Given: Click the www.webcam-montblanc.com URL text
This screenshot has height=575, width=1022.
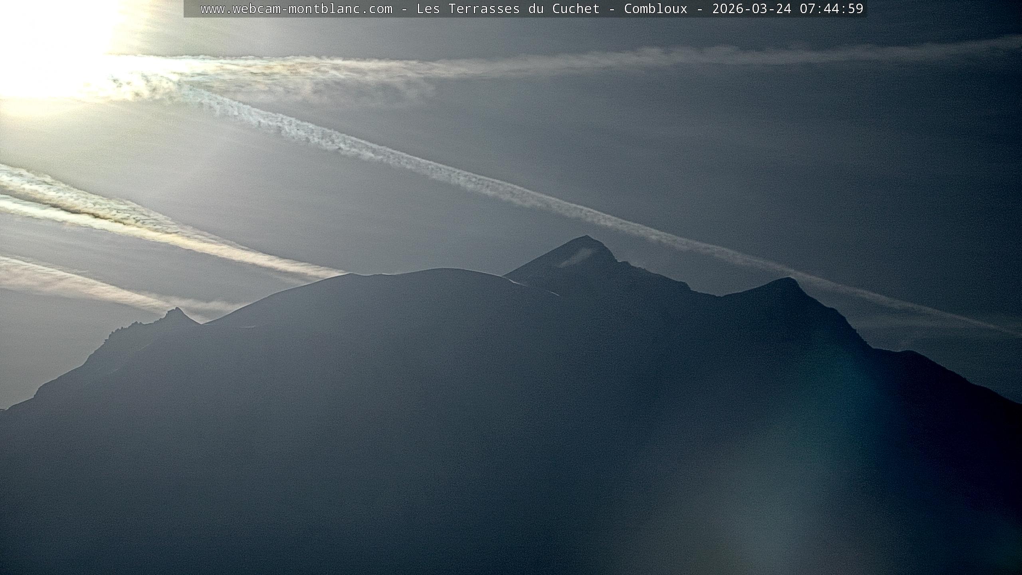Looking at the screenshot, I should click(x=296, y=9).
